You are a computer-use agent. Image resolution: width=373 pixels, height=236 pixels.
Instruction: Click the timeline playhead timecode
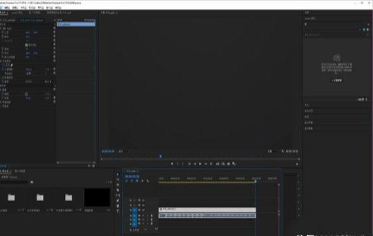132,177
